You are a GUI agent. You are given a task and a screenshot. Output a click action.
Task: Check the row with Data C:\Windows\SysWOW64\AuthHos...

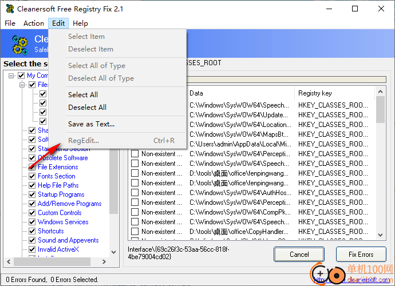(x=135, y=193)
